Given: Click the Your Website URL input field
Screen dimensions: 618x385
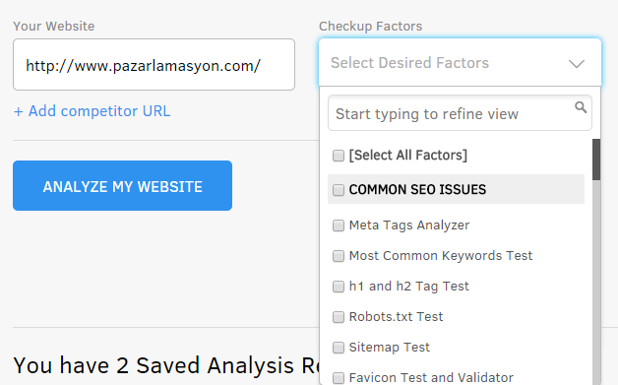Looking at the screenshot, I should 154,64.
